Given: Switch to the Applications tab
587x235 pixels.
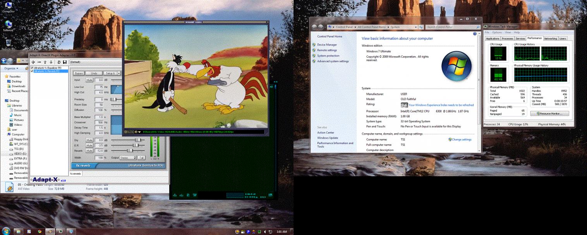Looking at the screenshot, I should (493, 38).
